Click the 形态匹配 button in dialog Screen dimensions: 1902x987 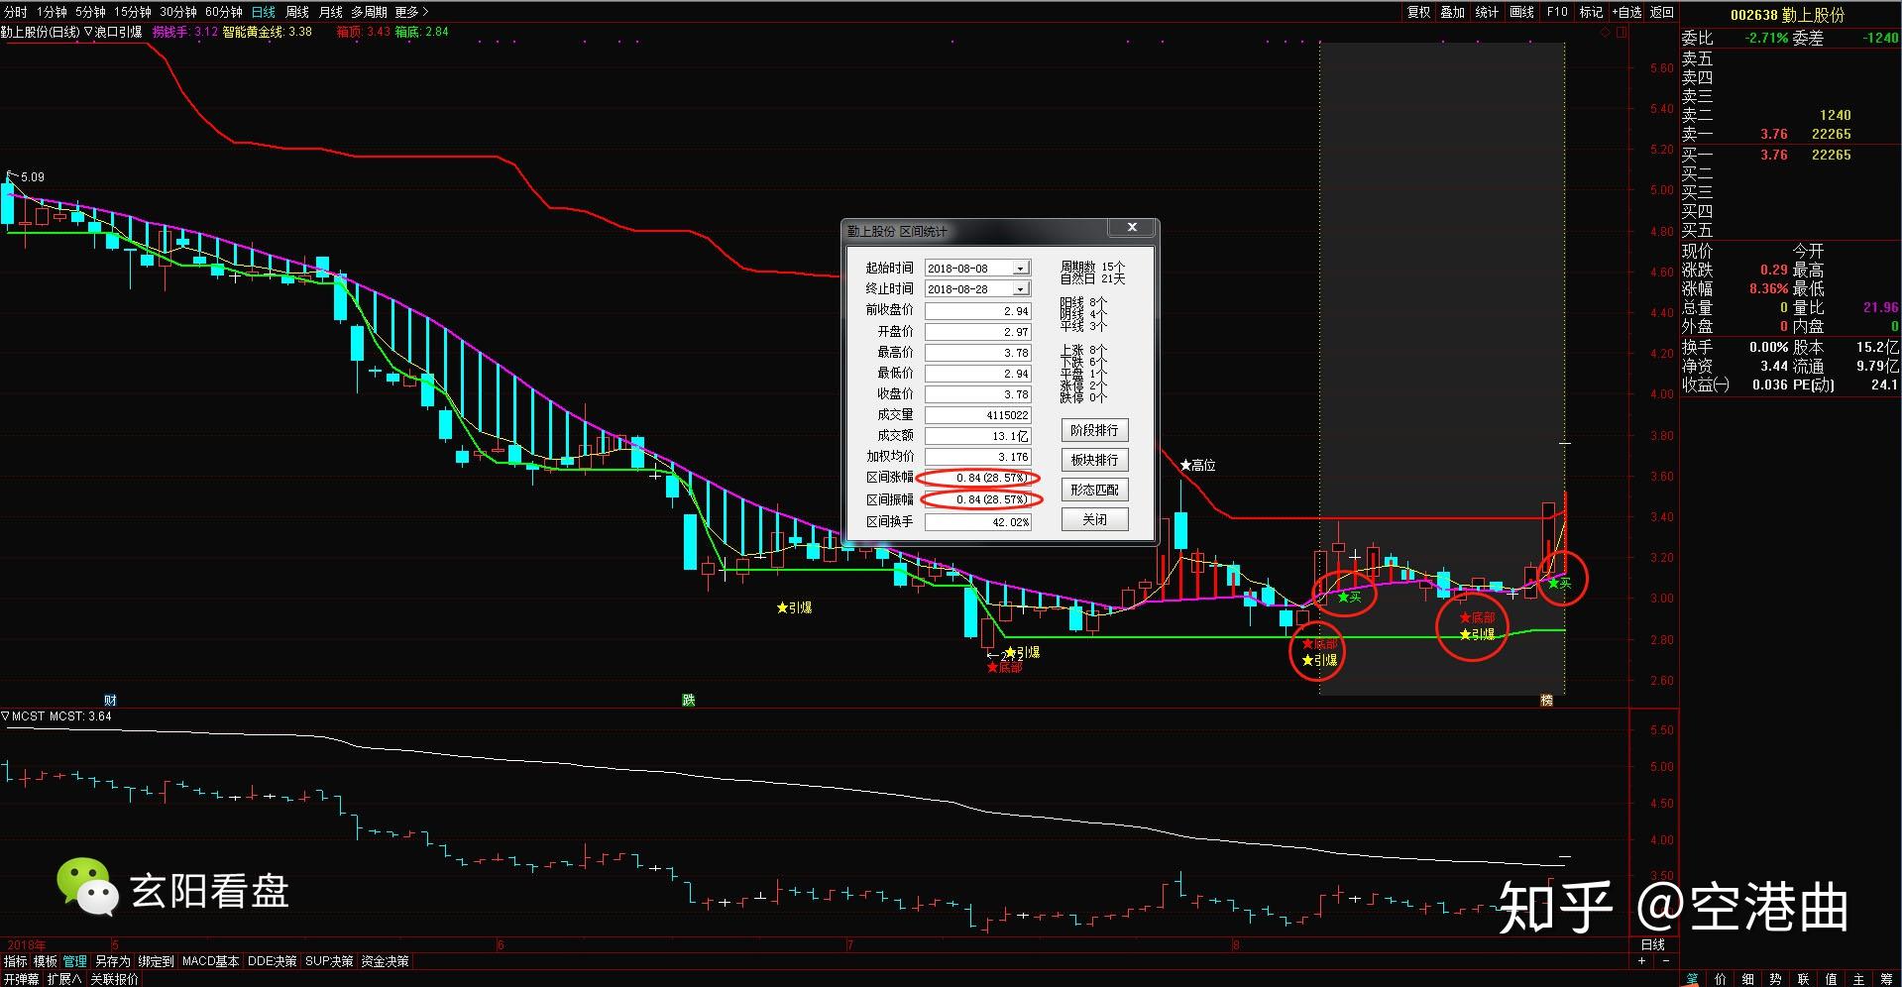click(1094, 490)
